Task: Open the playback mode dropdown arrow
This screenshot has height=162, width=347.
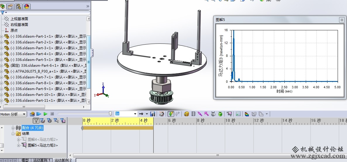Action: (147, 114)
